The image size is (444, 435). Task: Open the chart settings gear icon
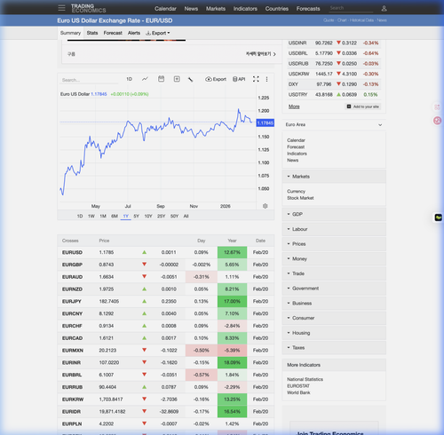[266, 206]
